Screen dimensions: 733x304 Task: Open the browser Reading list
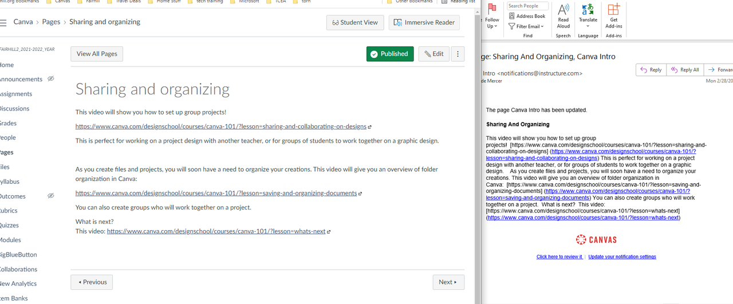(458, 2)
